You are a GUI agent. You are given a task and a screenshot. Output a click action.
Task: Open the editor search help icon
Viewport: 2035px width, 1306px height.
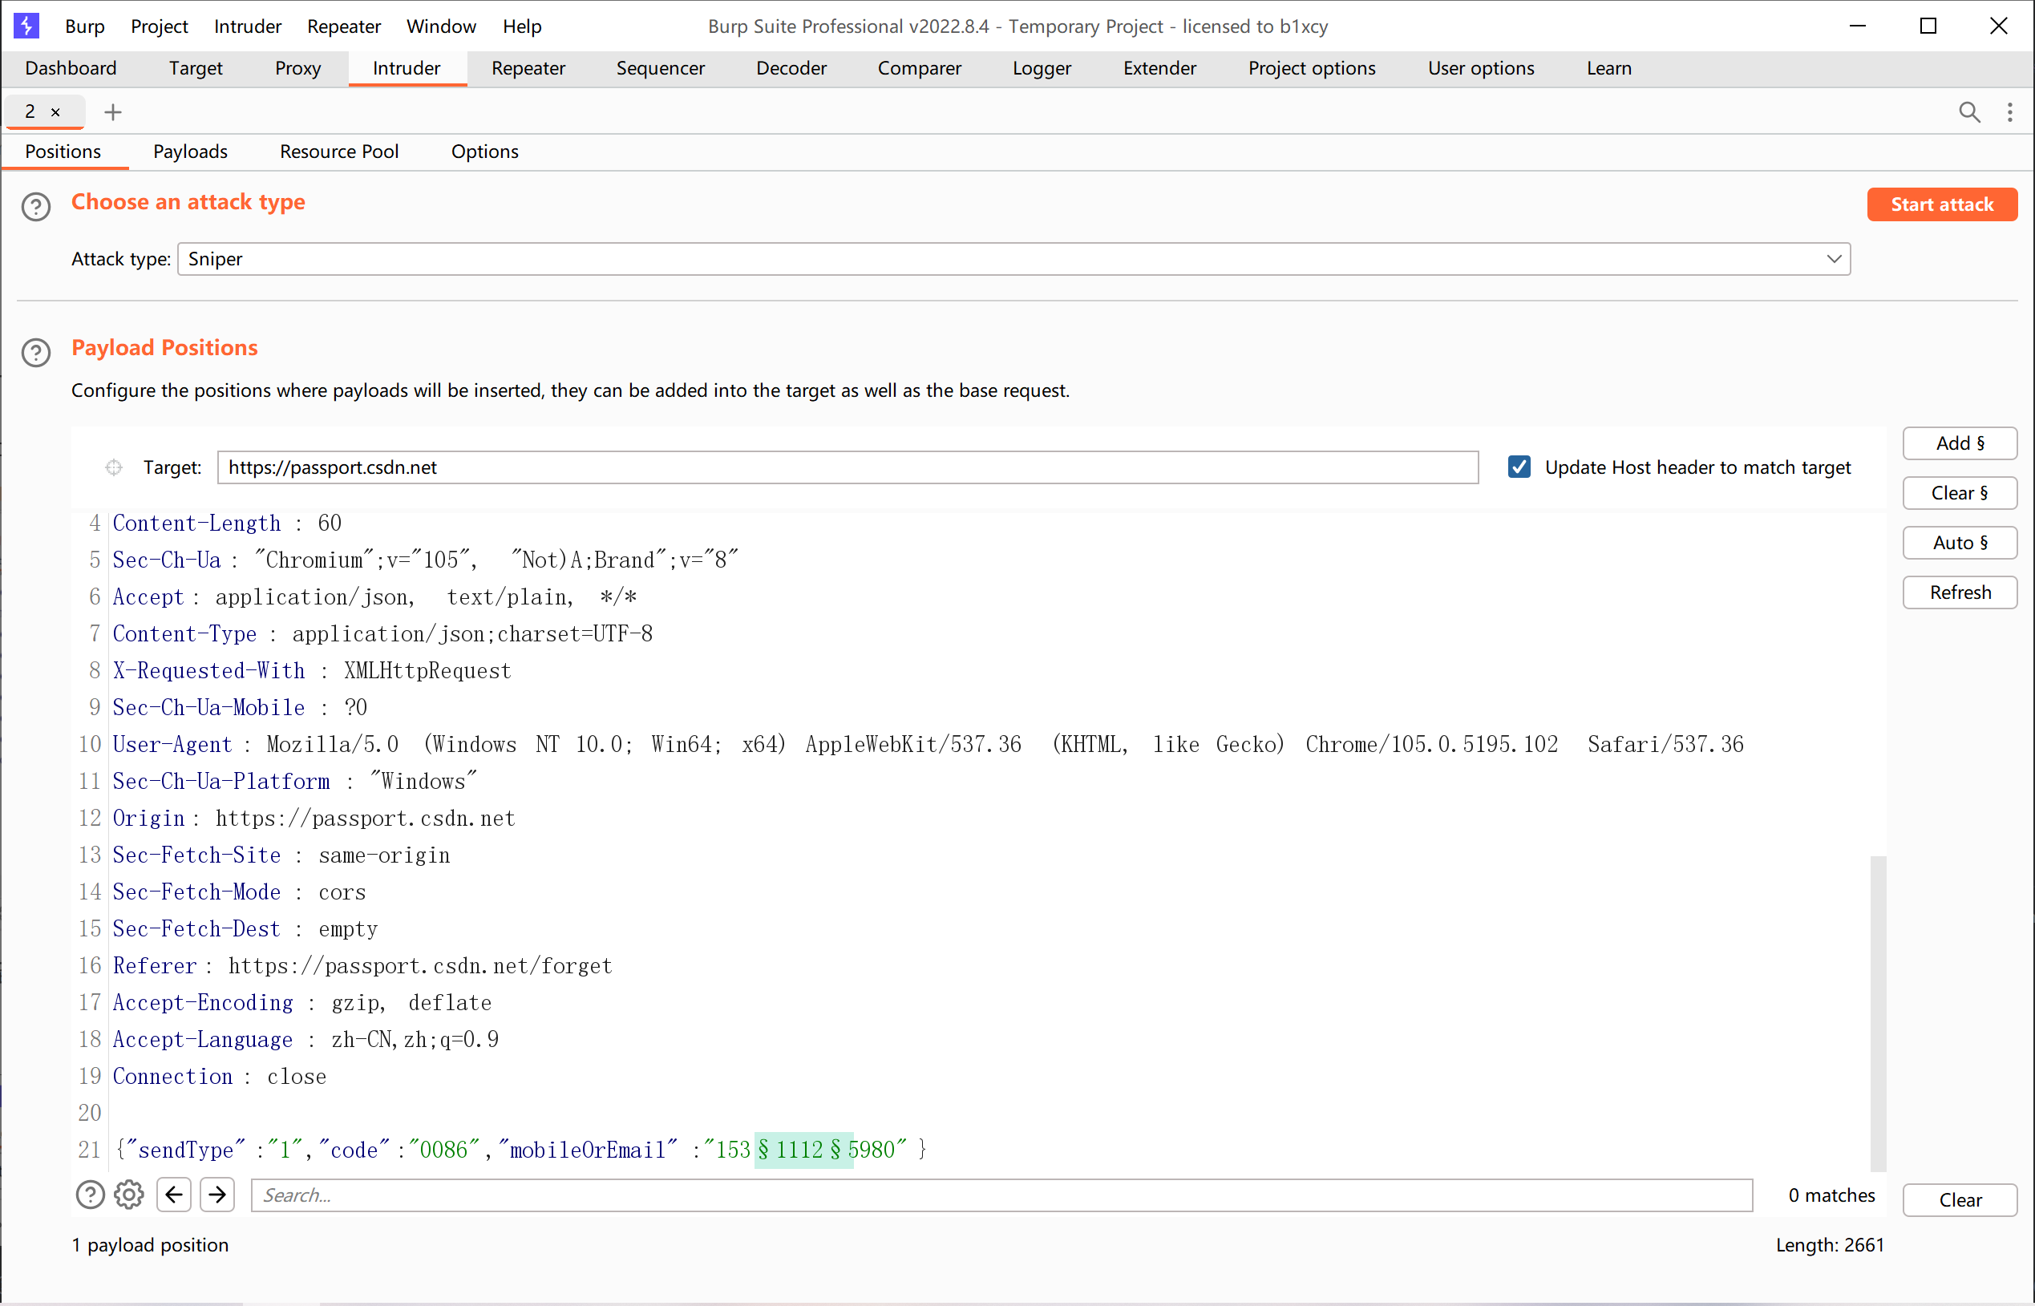(90, 1195)
